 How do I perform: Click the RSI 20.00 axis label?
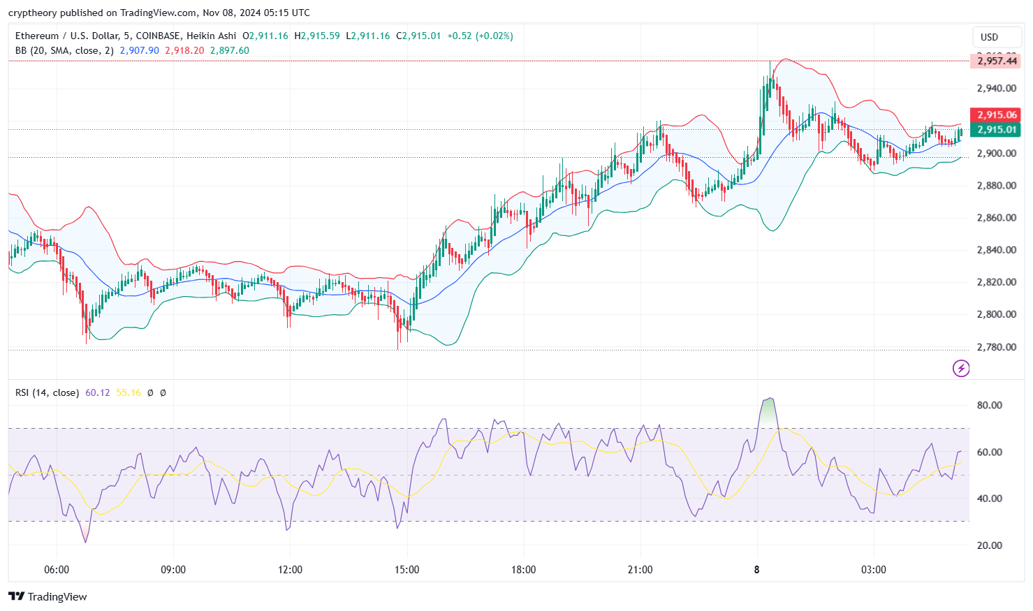[990, 545]
